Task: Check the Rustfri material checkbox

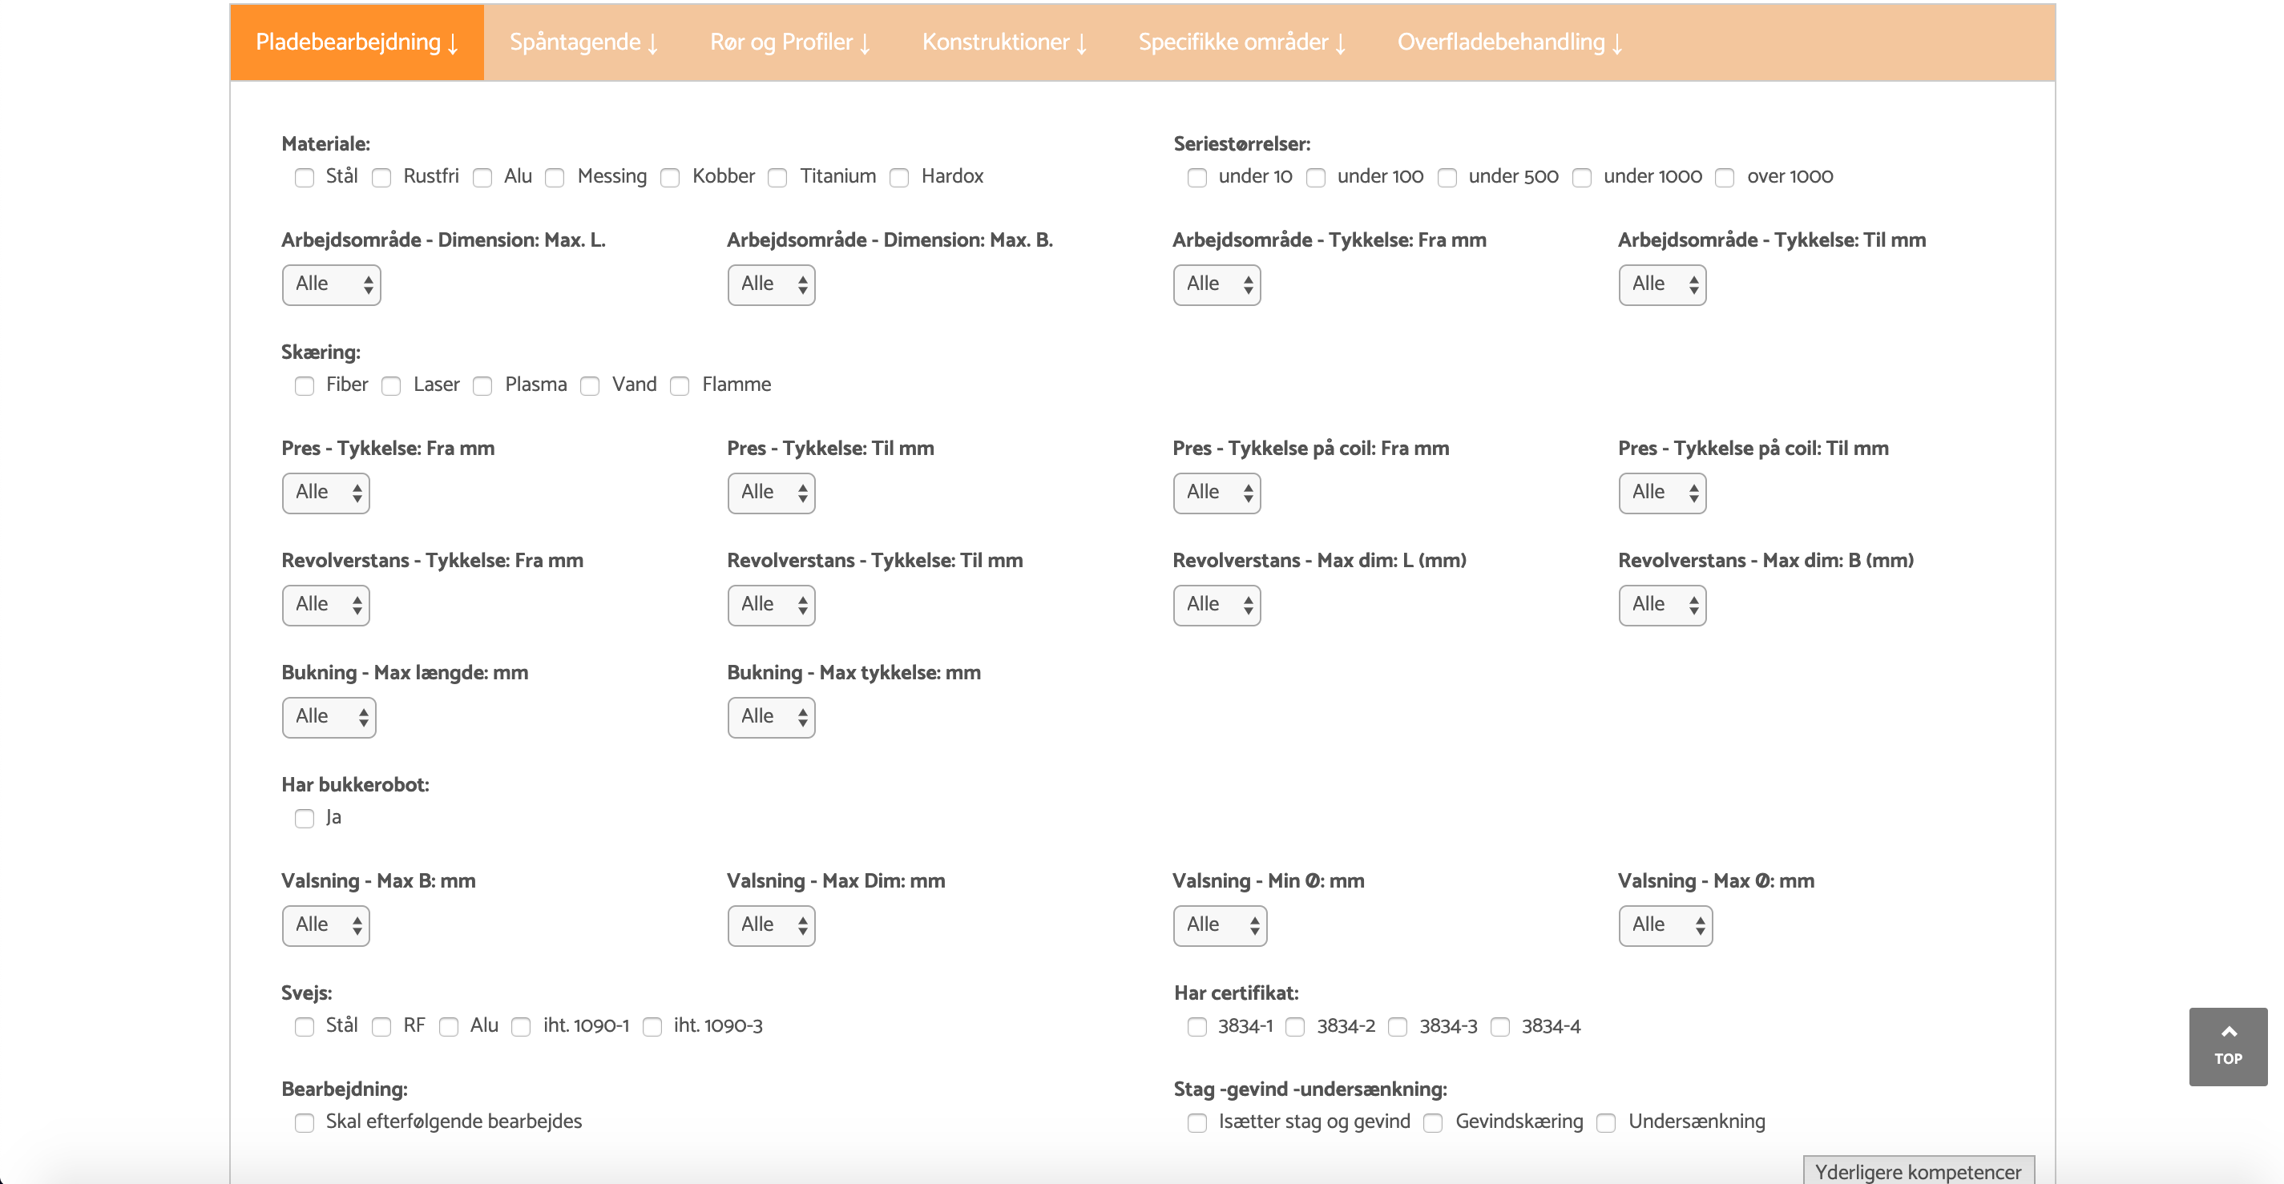Action: point(382,177)
